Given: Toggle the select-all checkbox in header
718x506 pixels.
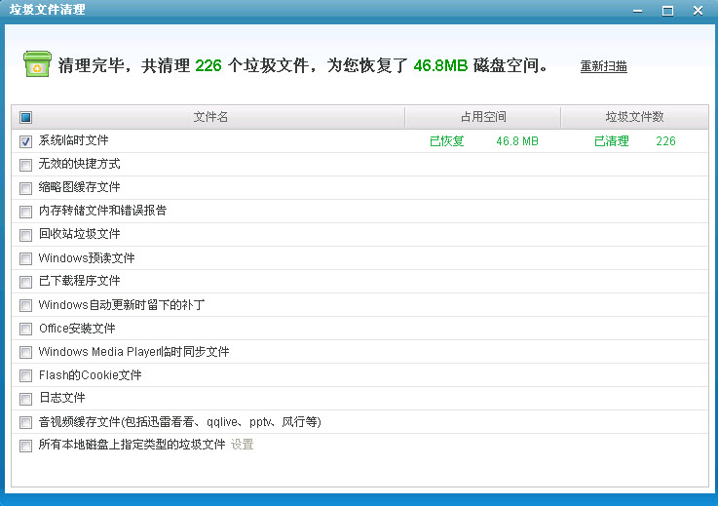Looking at the screenshot, I should tap(25, 118).
